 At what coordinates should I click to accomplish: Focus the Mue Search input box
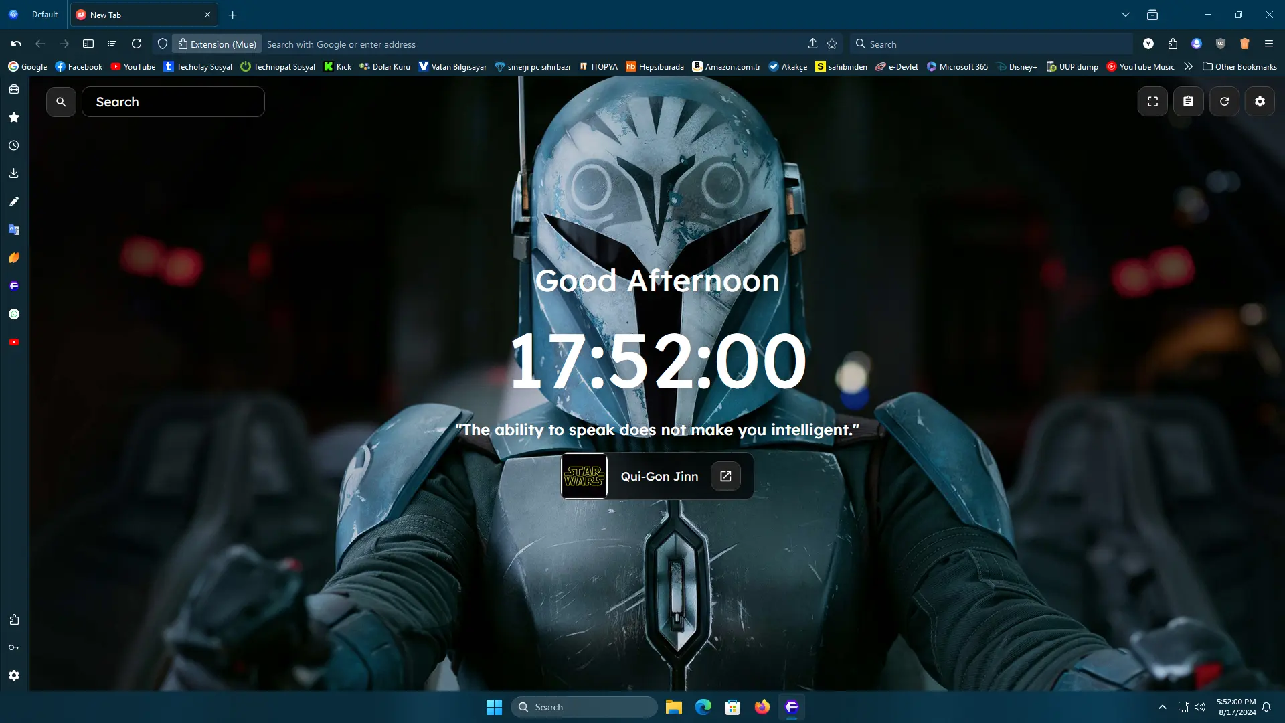[173, 102]
